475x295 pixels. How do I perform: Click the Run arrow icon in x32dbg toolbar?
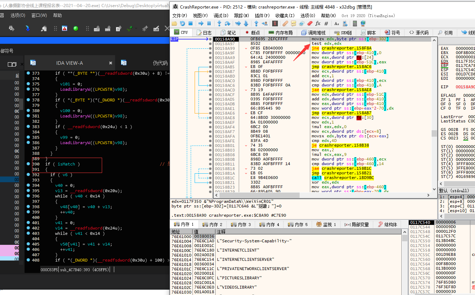pyautogui.click(x=201, y=23)
